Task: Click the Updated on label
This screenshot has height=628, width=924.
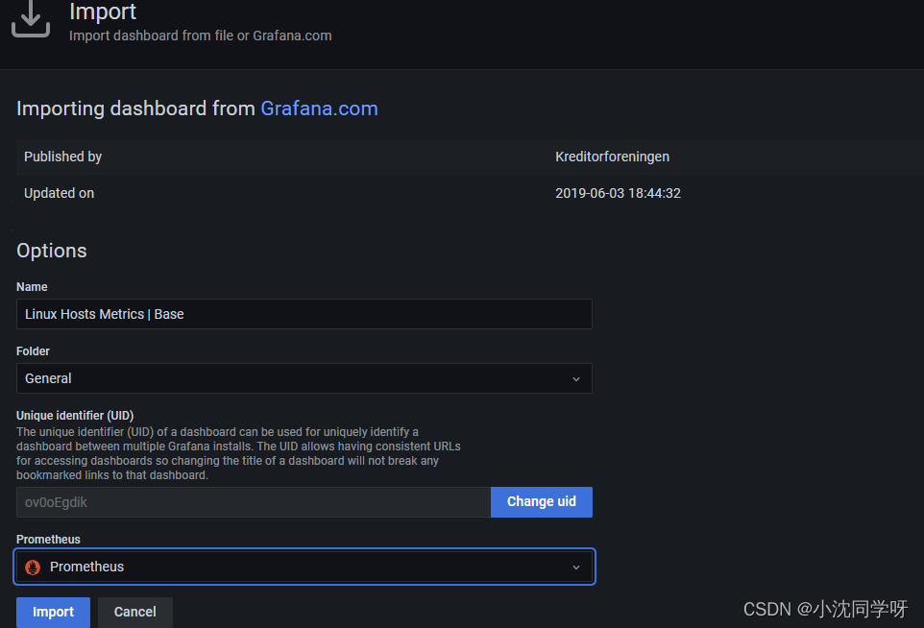Action: point(59,193)
